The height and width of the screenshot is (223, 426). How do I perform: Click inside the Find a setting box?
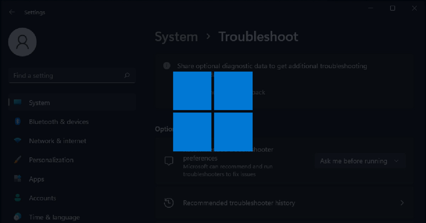pos(64,75)
